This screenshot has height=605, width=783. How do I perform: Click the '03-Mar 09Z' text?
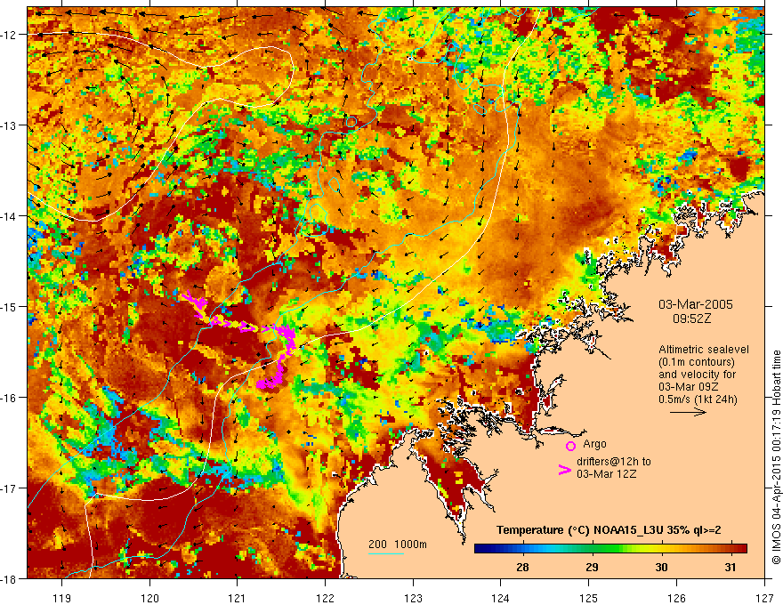click(689, 387)
